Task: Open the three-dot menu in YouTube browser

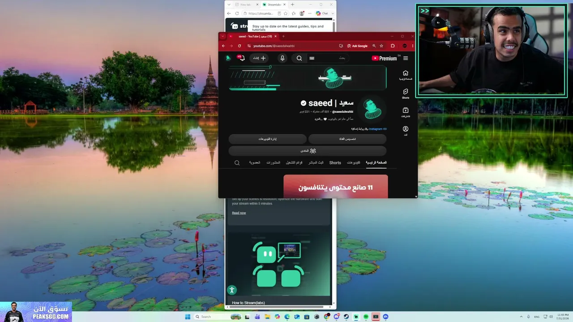Action: (x=412, y=46)
